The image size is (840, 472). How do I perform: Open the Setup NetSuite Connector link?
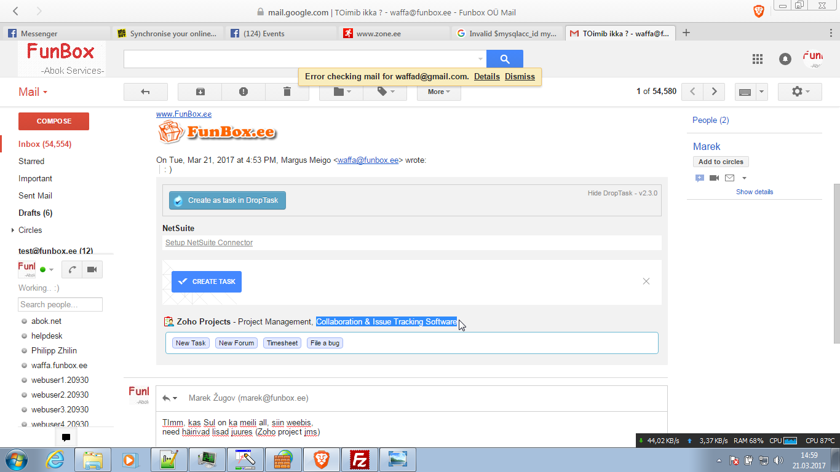(209, 243)
